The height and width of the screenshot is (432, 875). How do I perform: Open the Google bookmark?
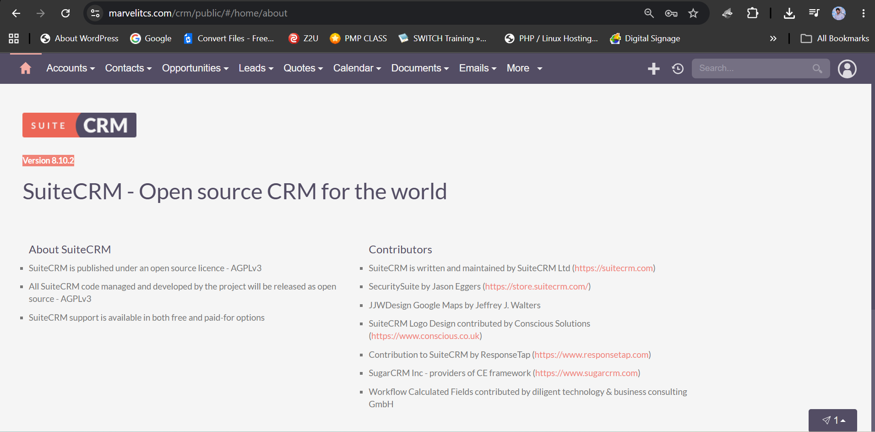[x=151, y=38]
